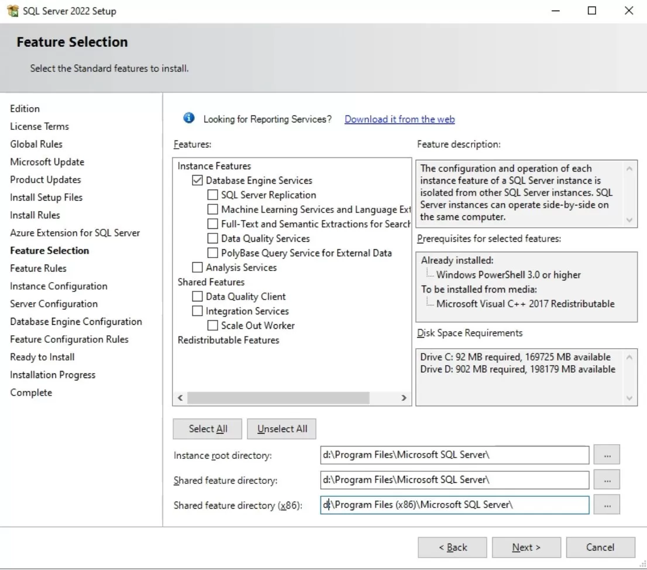Select the Edition step in sidebar
647x570 pixels.
pos(25,108)
